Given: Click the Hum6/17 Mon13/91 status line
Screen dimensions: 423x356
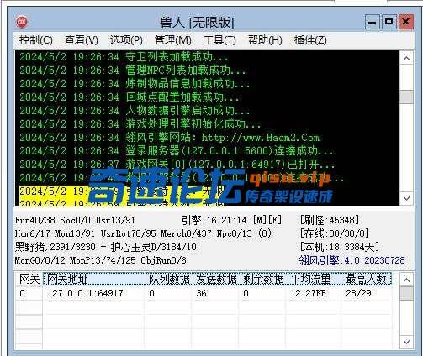Looking at the screenshot, I should coord(143,233).
